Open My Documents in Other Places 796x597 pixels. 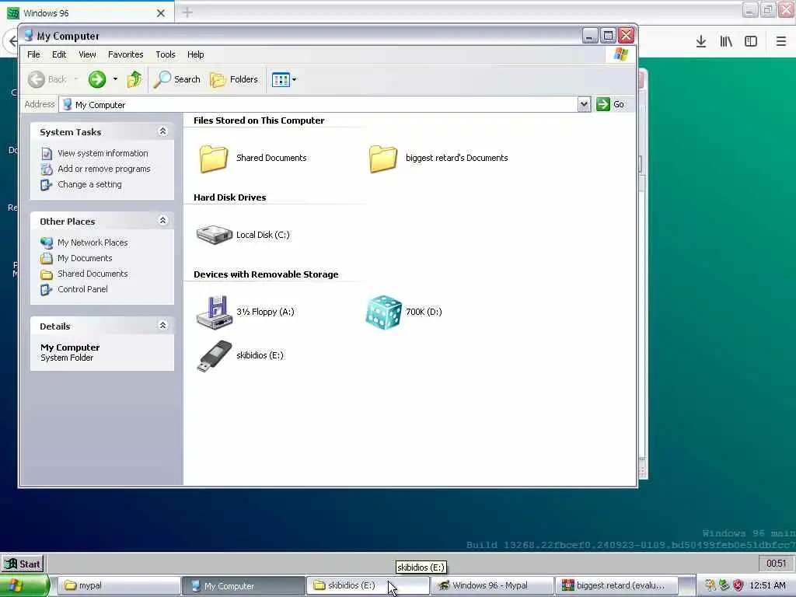85,258
